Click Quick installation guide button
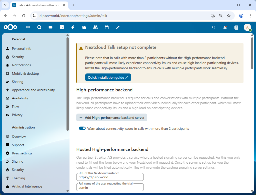 coord(108,77)
